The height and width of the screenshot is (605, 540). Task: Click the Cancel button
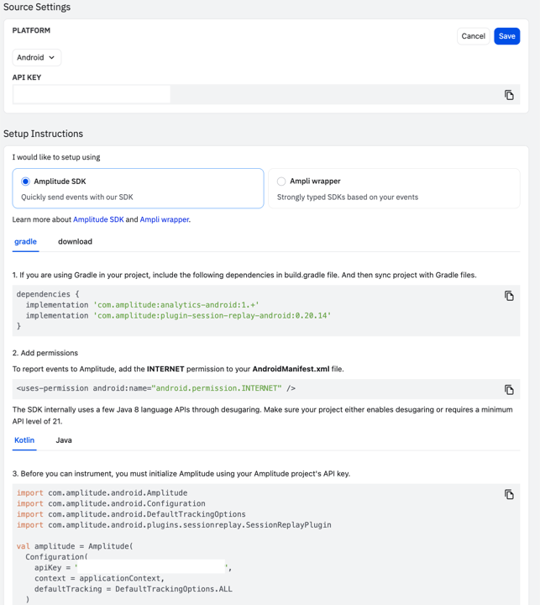474,36
